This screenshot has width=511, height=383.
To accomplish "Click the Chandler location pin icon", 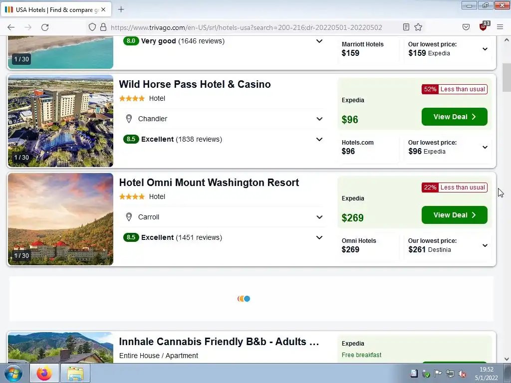I will point(129,119).
